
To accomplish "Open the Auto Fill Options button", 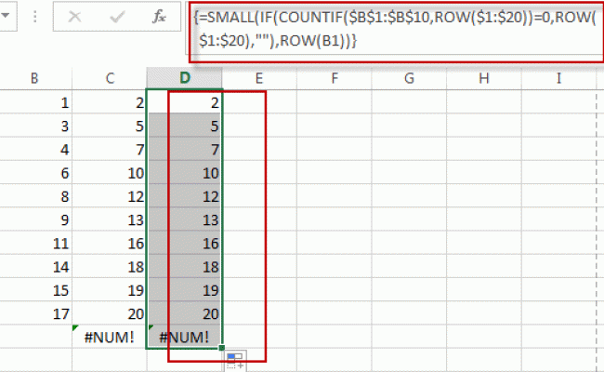I will 235,361.
